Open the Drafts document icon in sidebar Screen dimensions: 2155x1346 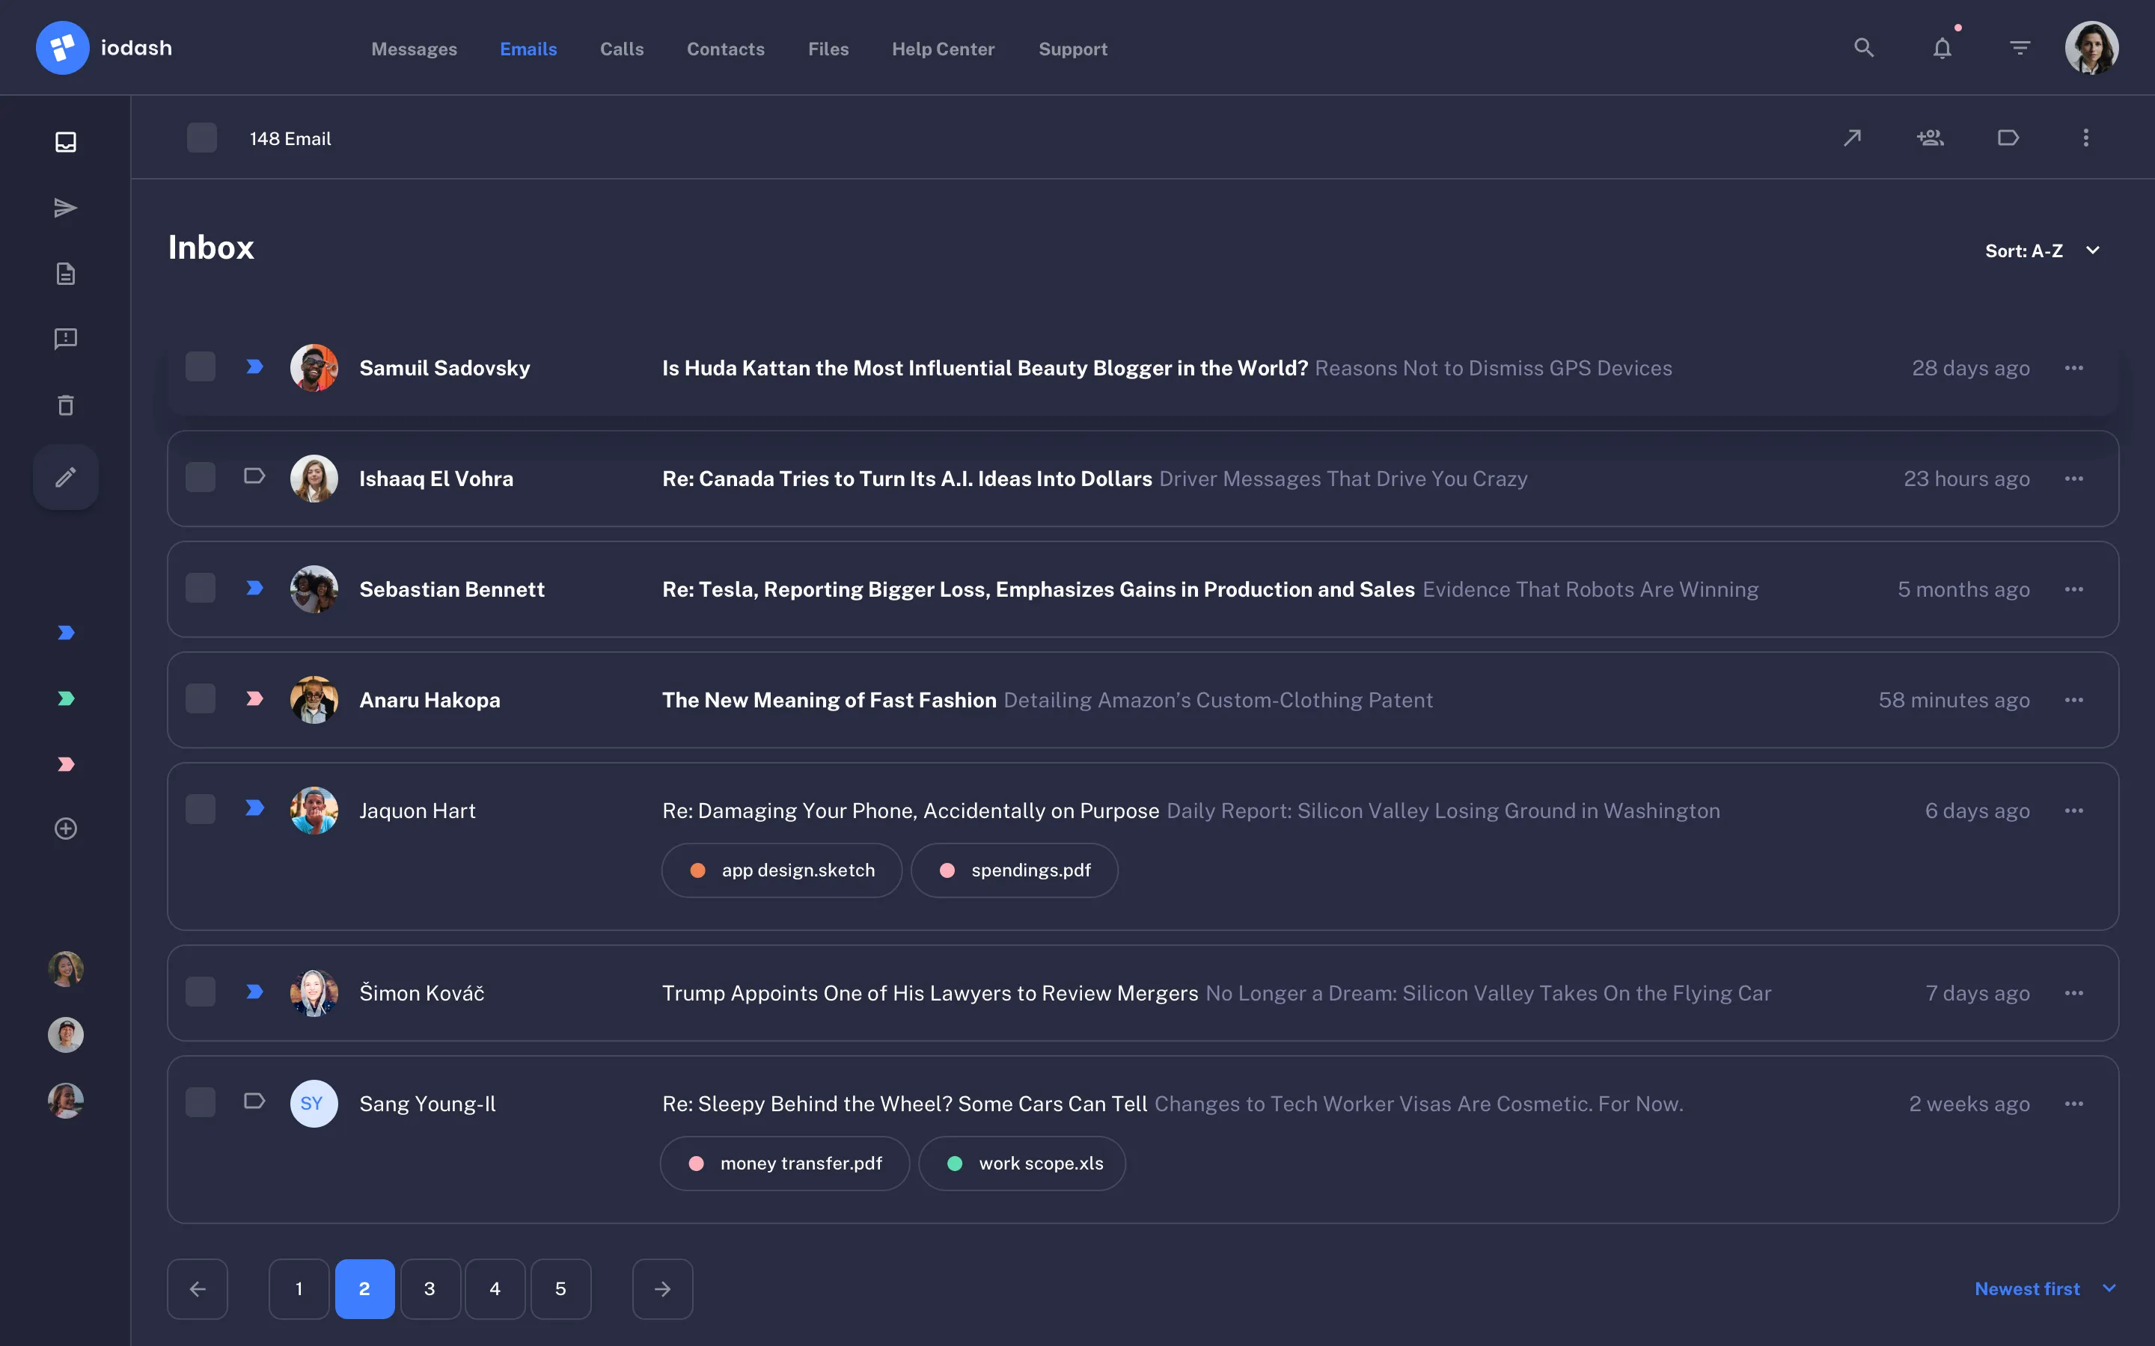click(65, 273)
